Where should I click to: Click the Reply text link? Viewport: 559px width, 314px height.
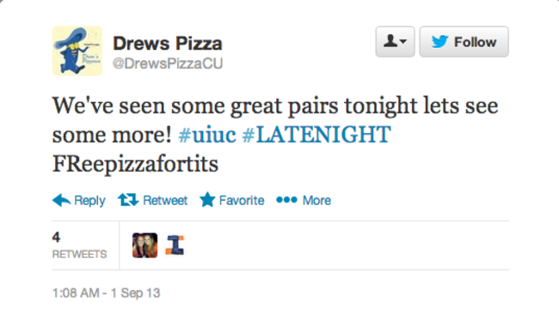(89, 201)
